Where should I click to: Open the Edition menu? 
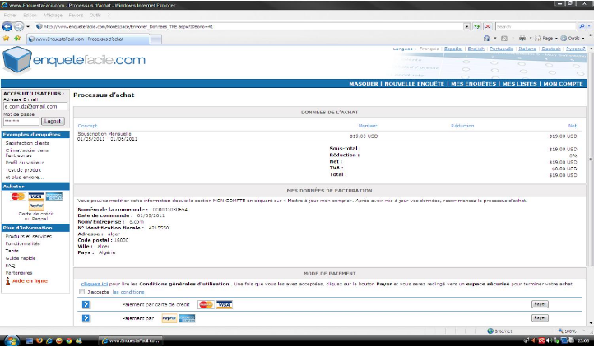pos(30,15)
